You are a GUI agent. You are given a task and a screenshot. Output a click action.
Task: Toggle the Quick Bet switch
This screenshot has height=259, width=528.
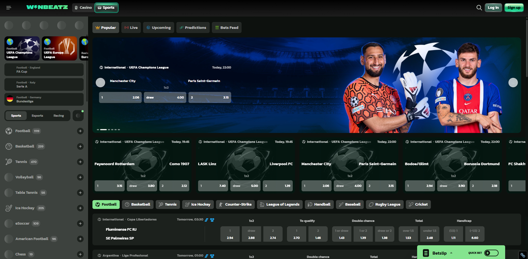pyautogui.click(x=491, y=253)
